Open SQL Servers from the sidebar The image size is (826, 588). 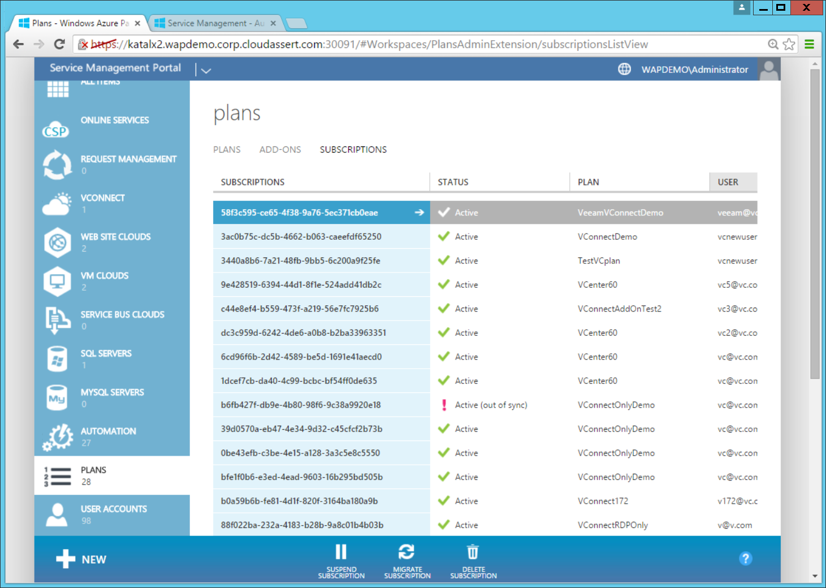point(106,354)
